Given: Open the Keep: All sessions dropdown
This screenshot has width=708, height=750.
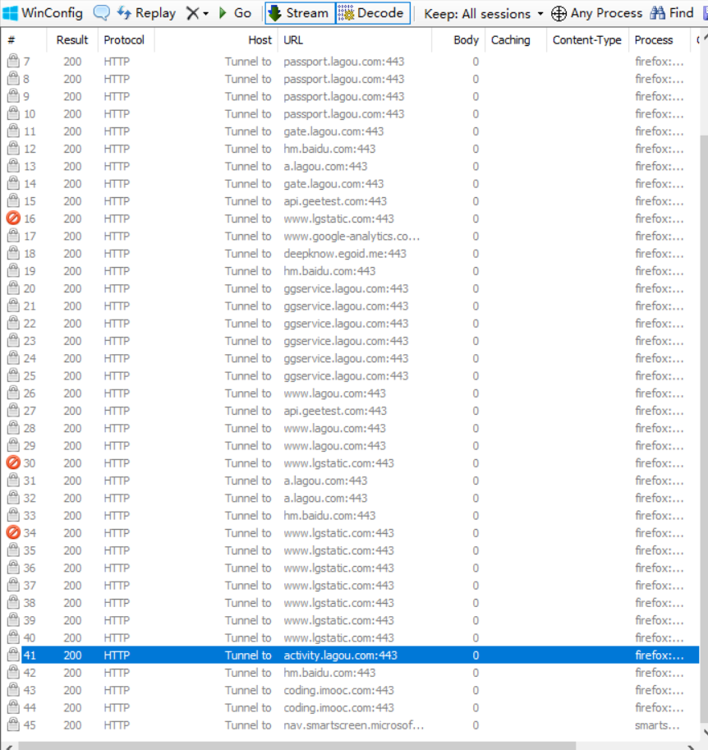Looking at the screenshot, I should [484, 13].
